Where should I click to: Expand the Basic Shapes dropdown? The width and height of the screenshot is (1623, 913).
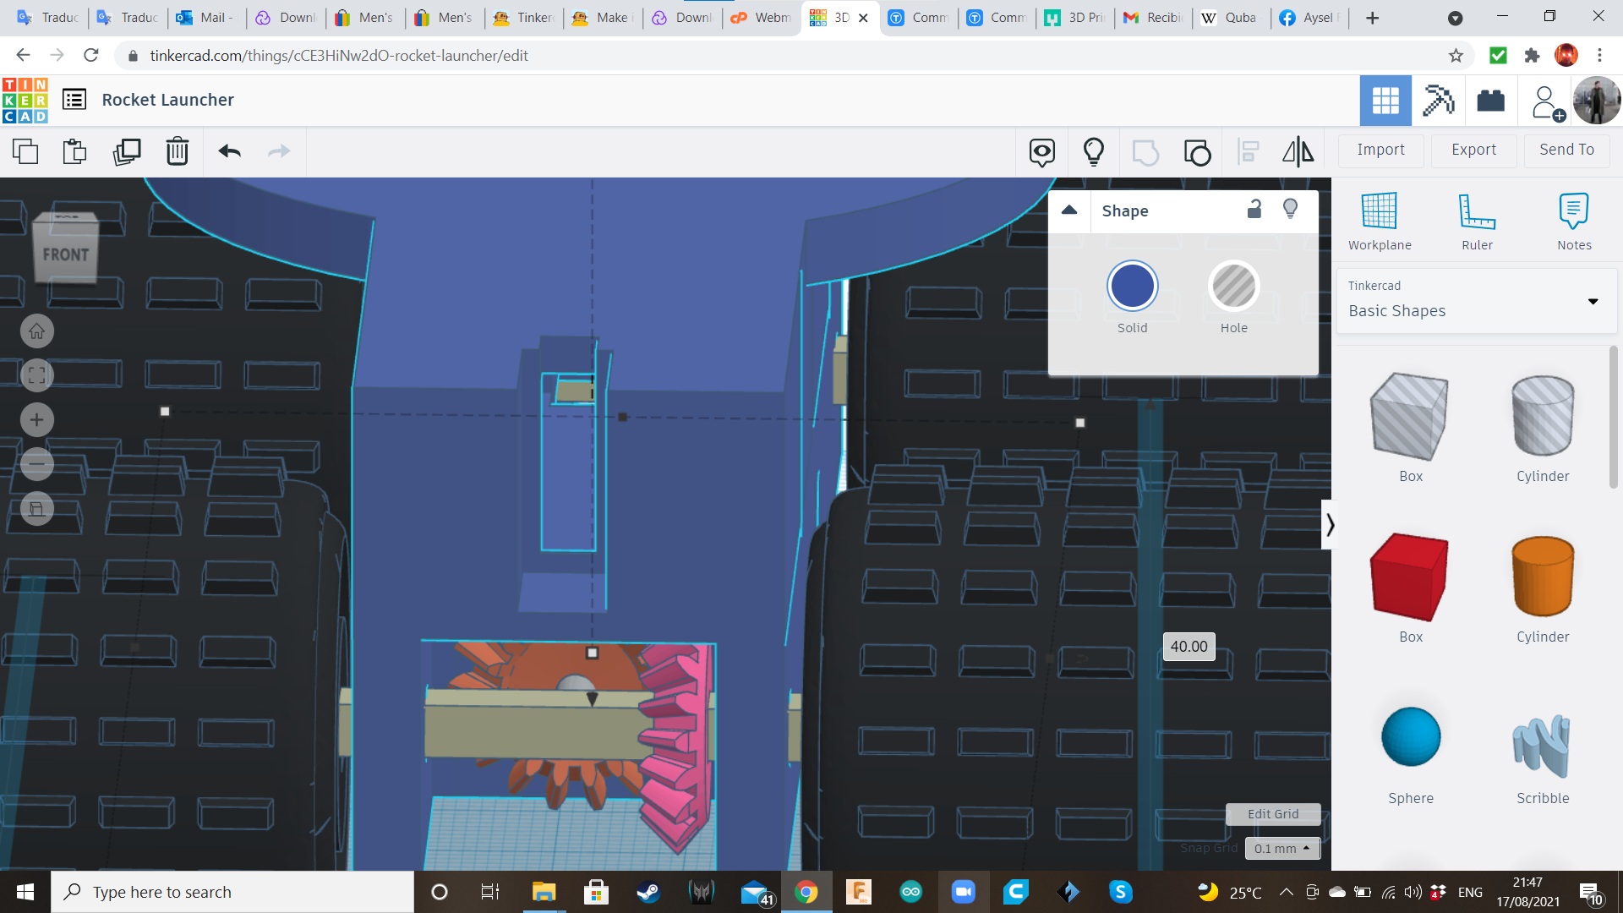coord(1593,301)
